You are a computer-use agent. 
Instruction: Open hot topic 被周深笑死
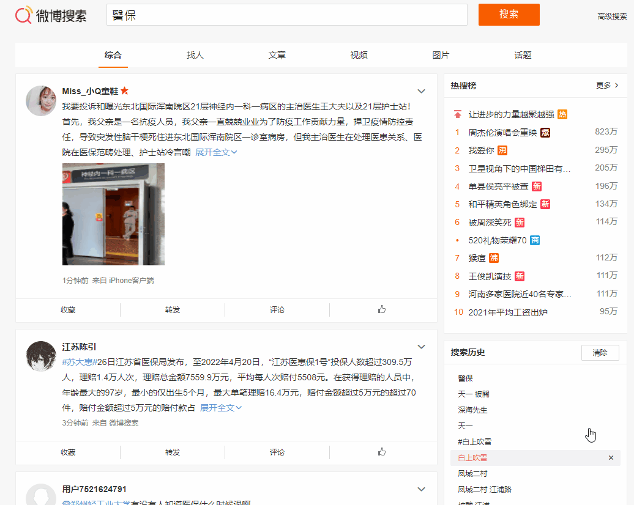[x=490, y=223]
